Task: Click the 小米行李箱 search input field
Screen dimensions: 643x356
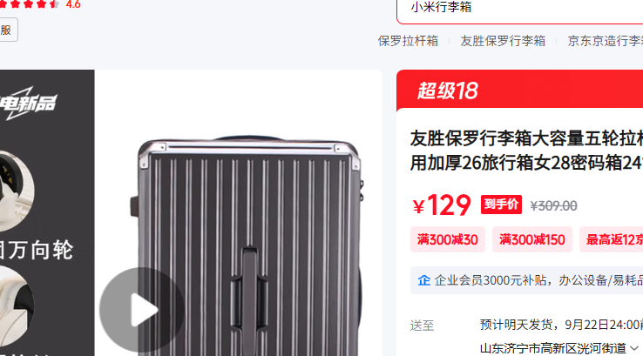Action: [519, 9]
